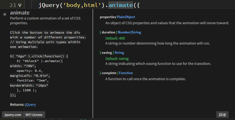
Task: Click the Default: swing value text
Action: (x=117, y=59)
